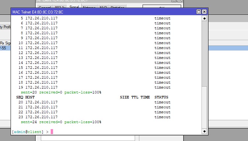248x141 pixels.
Task: Click the SIZE column header
Action: click(x=124, y=97)
